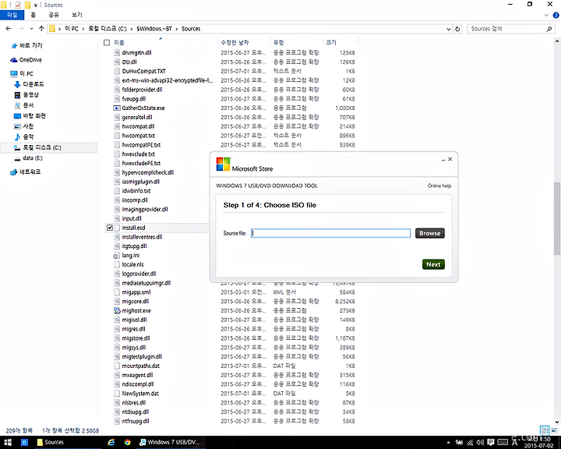Switch to large icons view
Image resolution: width=561 pixels, height=449 pixels.
point(554,430)
